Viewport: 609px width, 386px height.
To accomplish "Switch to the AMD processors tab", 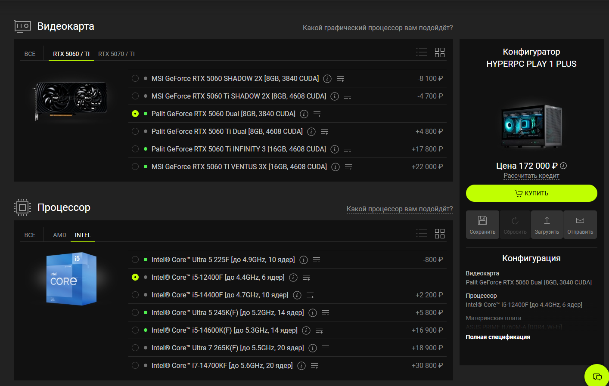I will click(x=59, y=235).
